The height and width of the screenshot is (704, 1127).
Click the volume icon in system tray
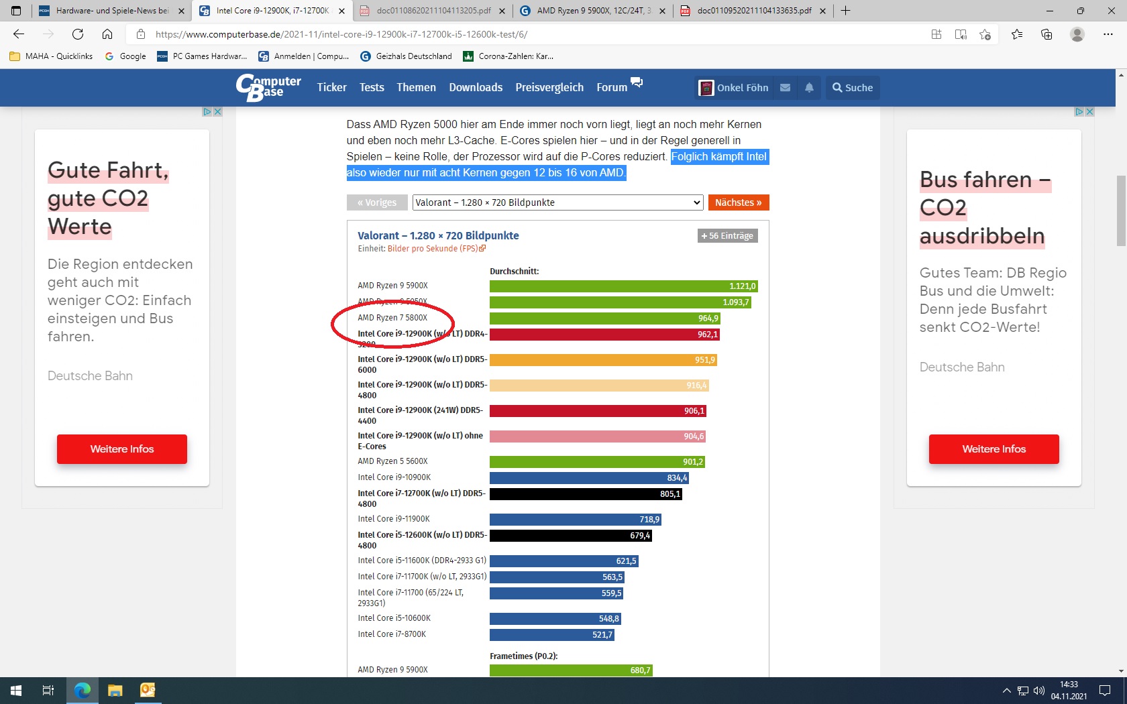coord(1039,691)
